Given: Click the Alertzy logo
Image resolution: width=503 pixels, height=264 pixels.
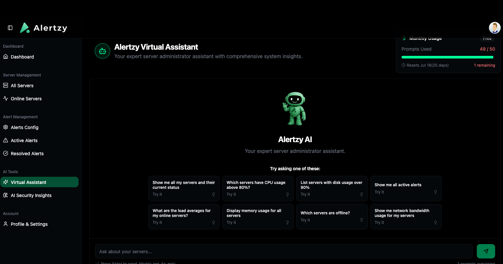Looking at the screenshot, I should tap(44, 28).
